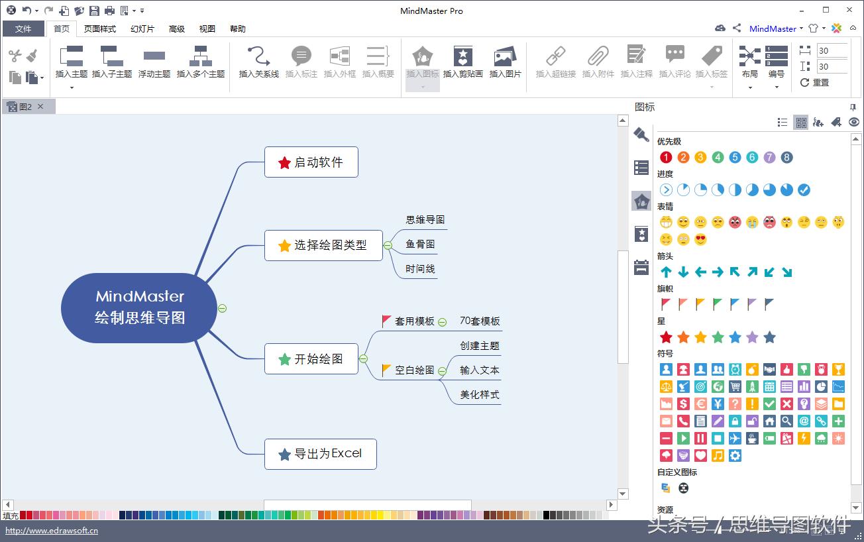Click the 插入评论 comment icon
This screenshot has width=864, height=542.
[676, 63]
